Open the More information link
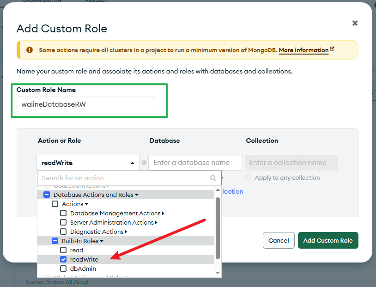Screen dimensions: 376x287 [303, 50]
